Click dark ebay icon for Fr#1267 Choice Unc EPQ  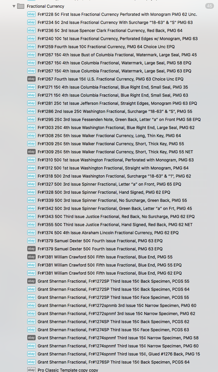click(x=31, y=79)
